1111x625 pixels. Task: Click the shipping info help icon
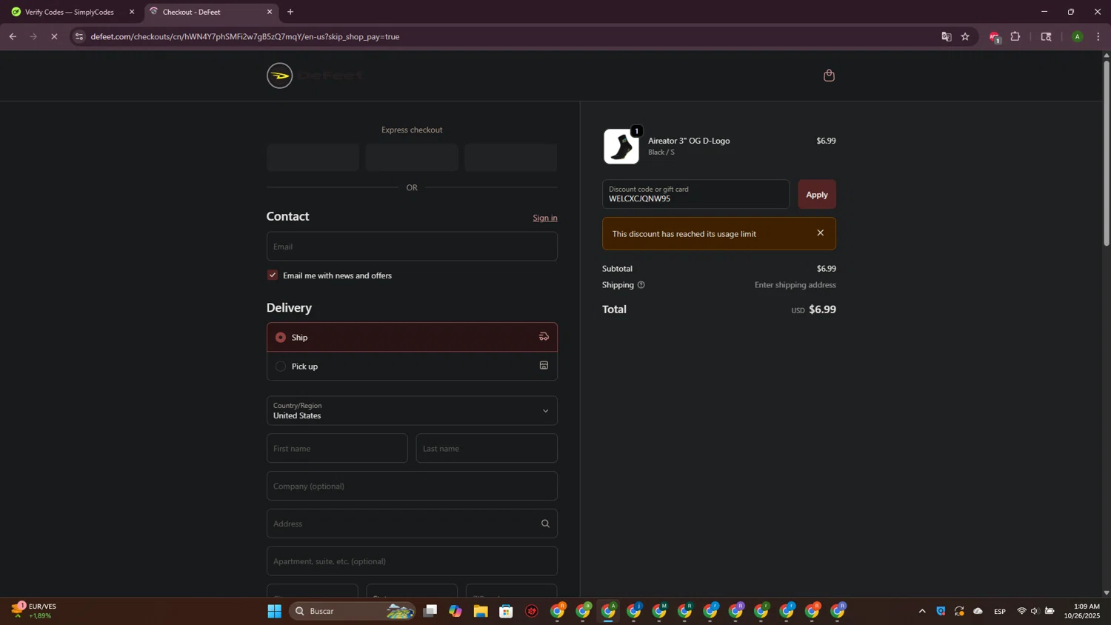(641, 285)
